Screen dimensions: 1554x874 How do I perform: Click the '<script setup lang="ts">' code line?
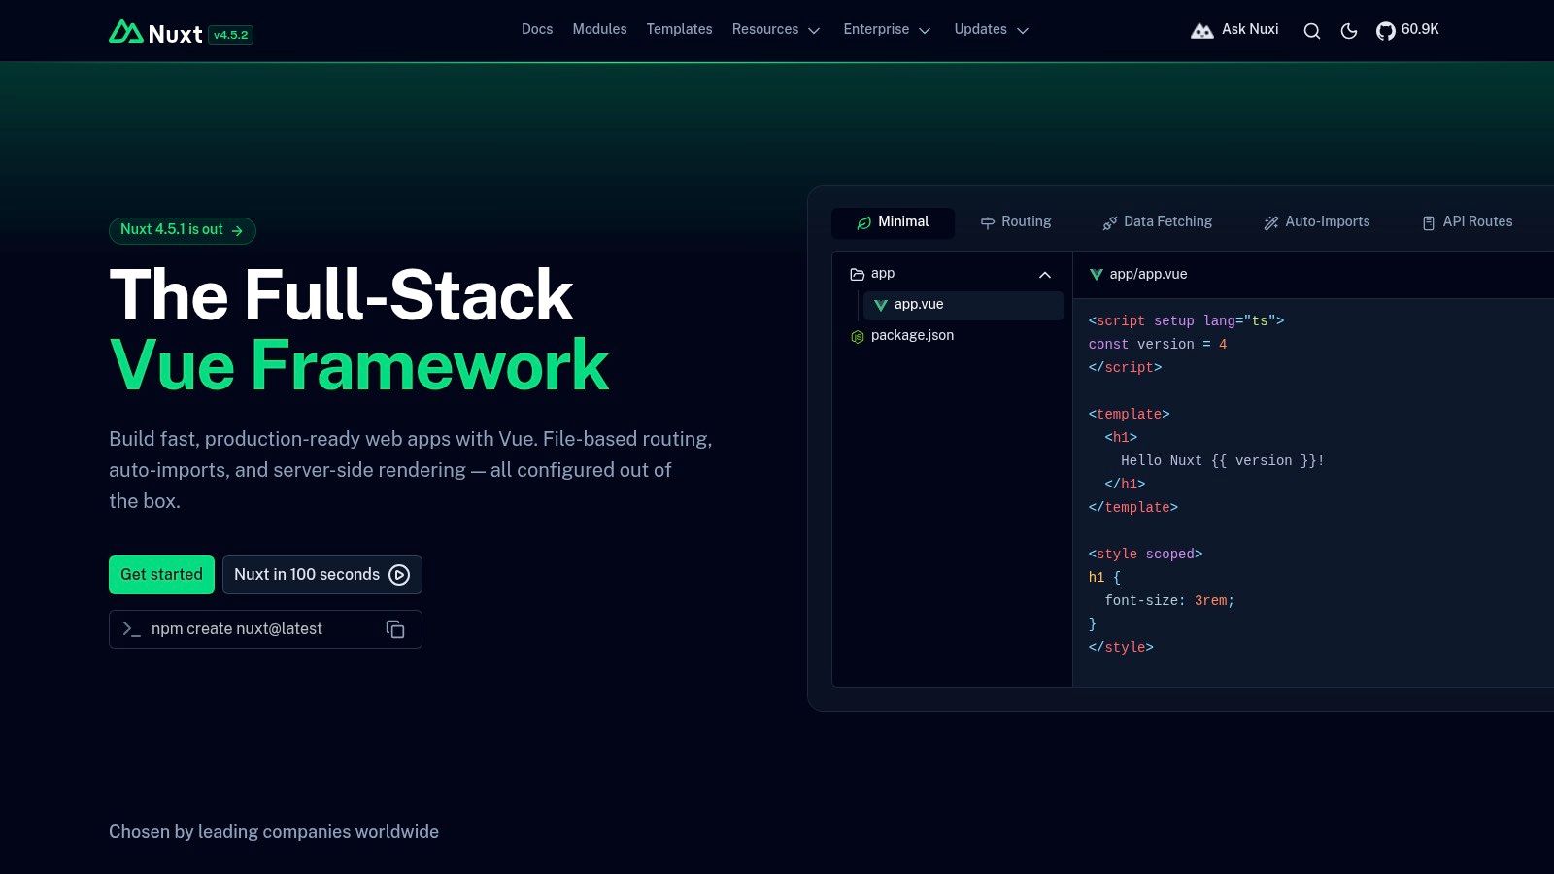[x=1186, y=320]
